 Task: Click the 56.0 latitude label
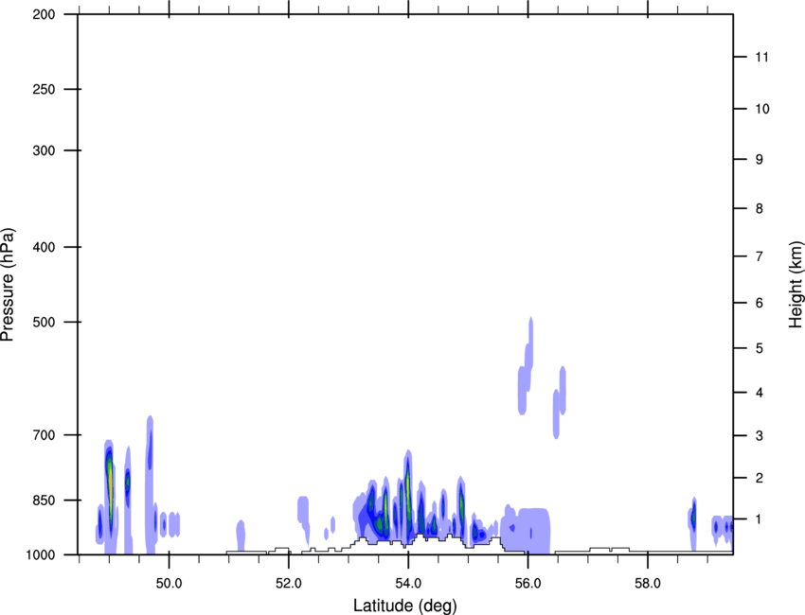[528, 584]
